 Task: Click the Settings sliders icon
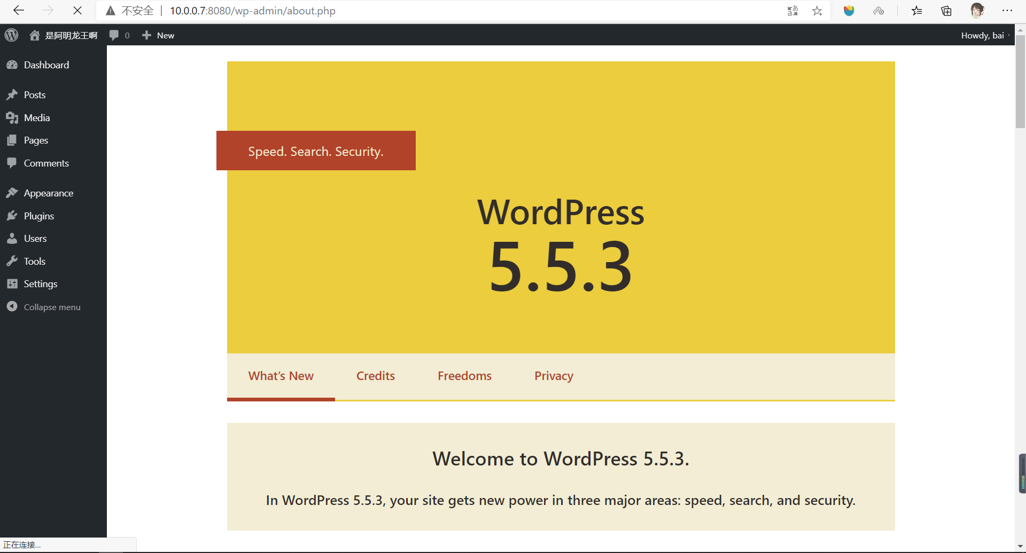[12, 283]
